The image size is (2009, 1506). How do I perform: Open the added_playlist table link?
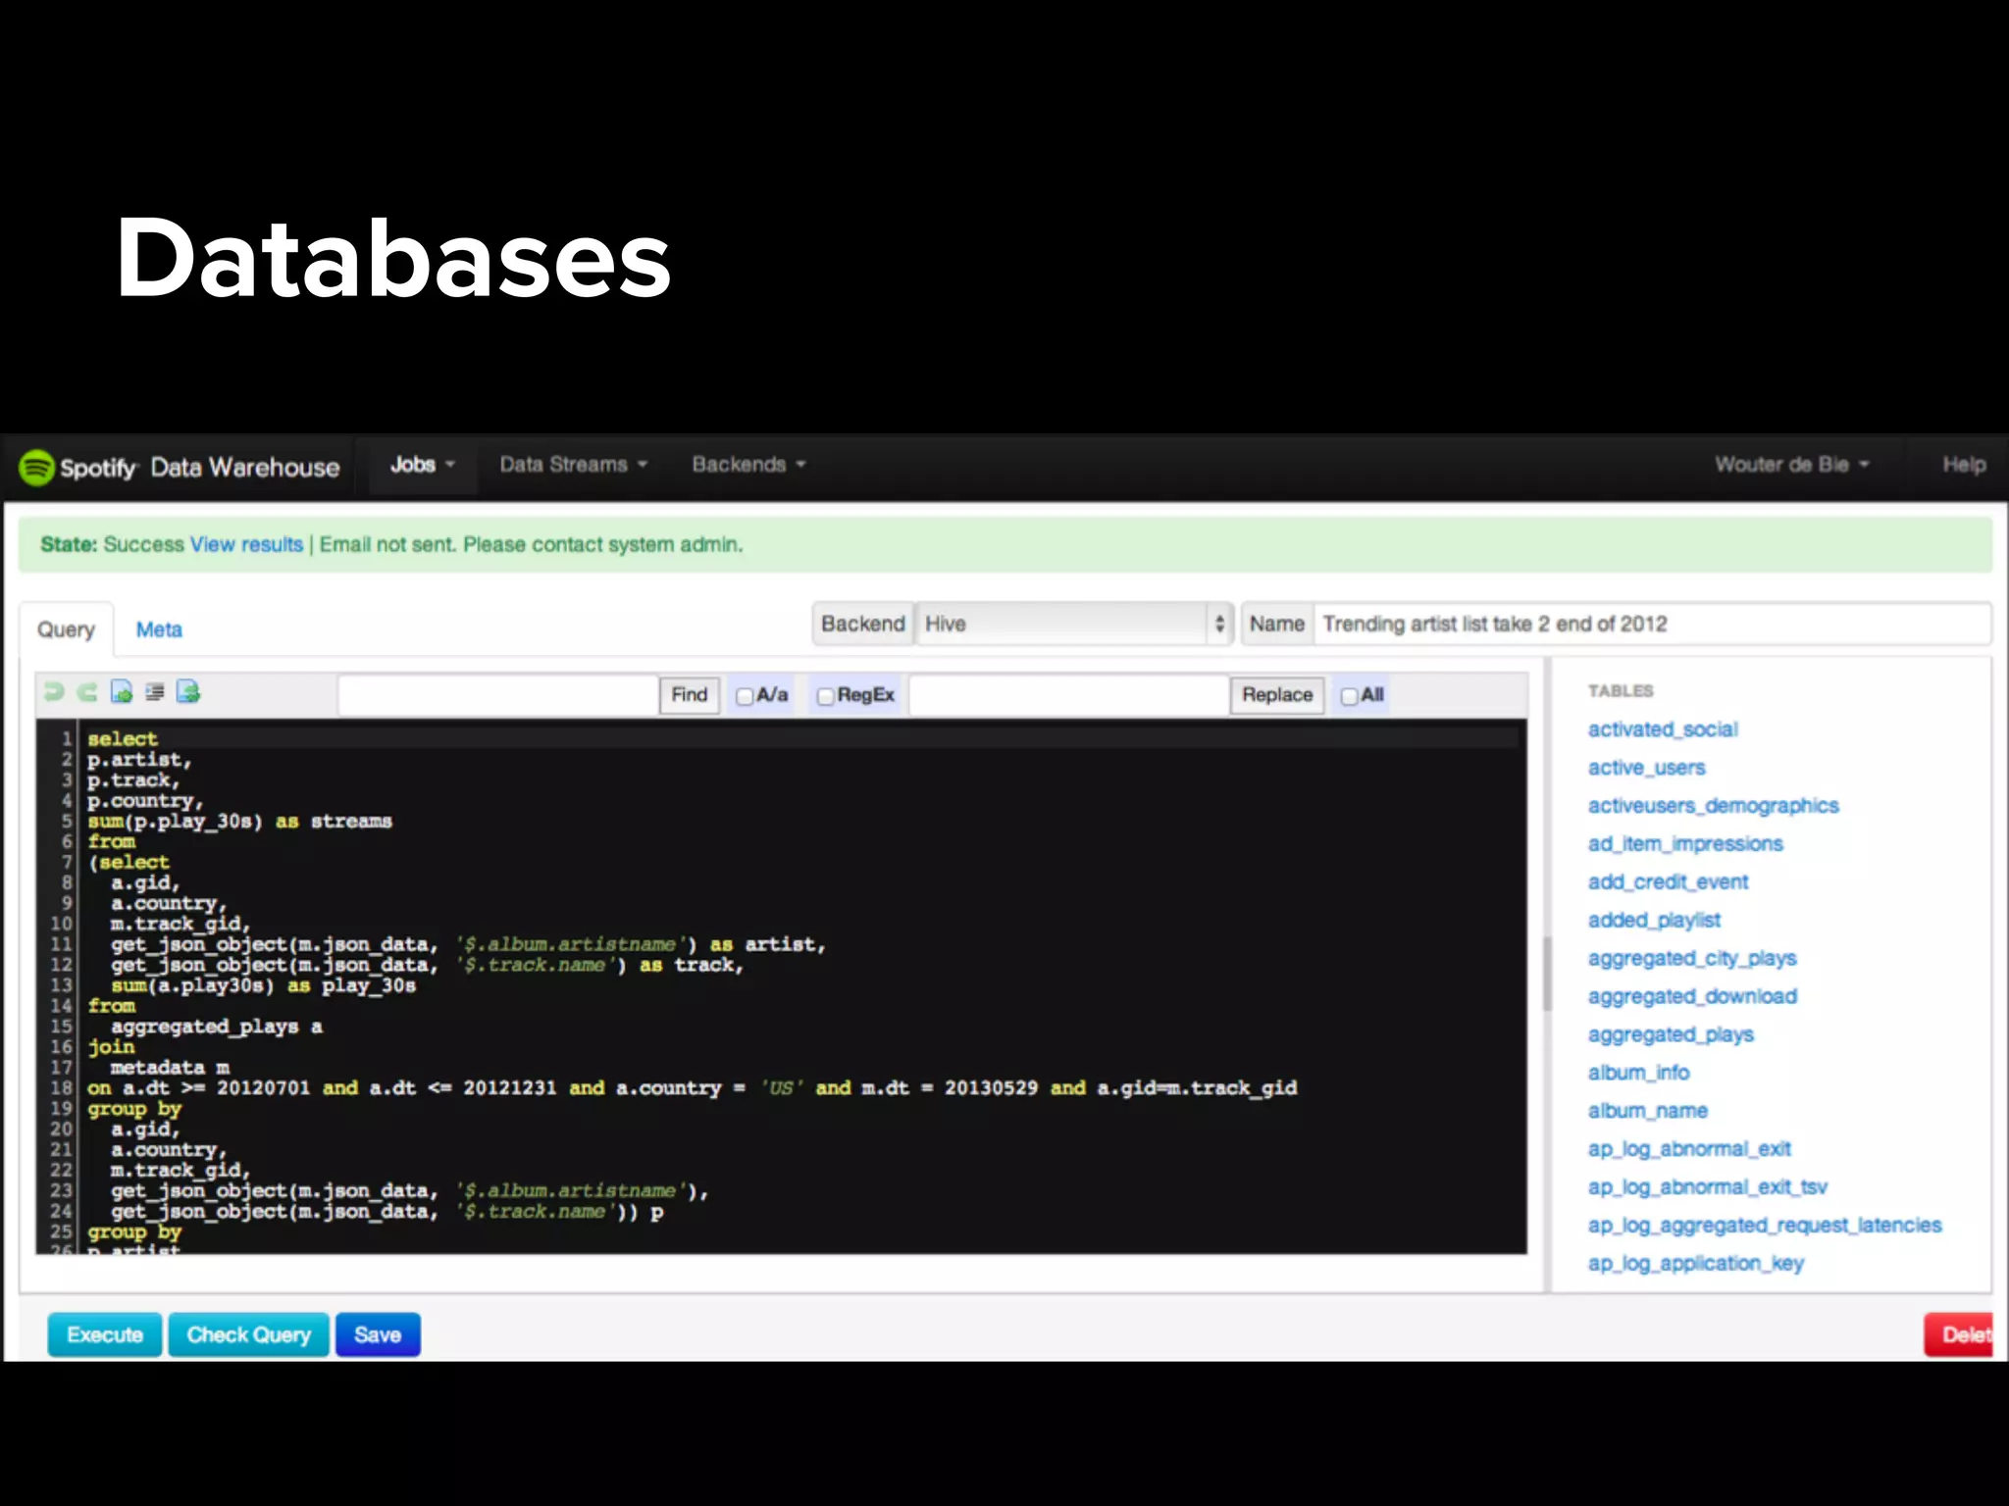point(1654,921)
